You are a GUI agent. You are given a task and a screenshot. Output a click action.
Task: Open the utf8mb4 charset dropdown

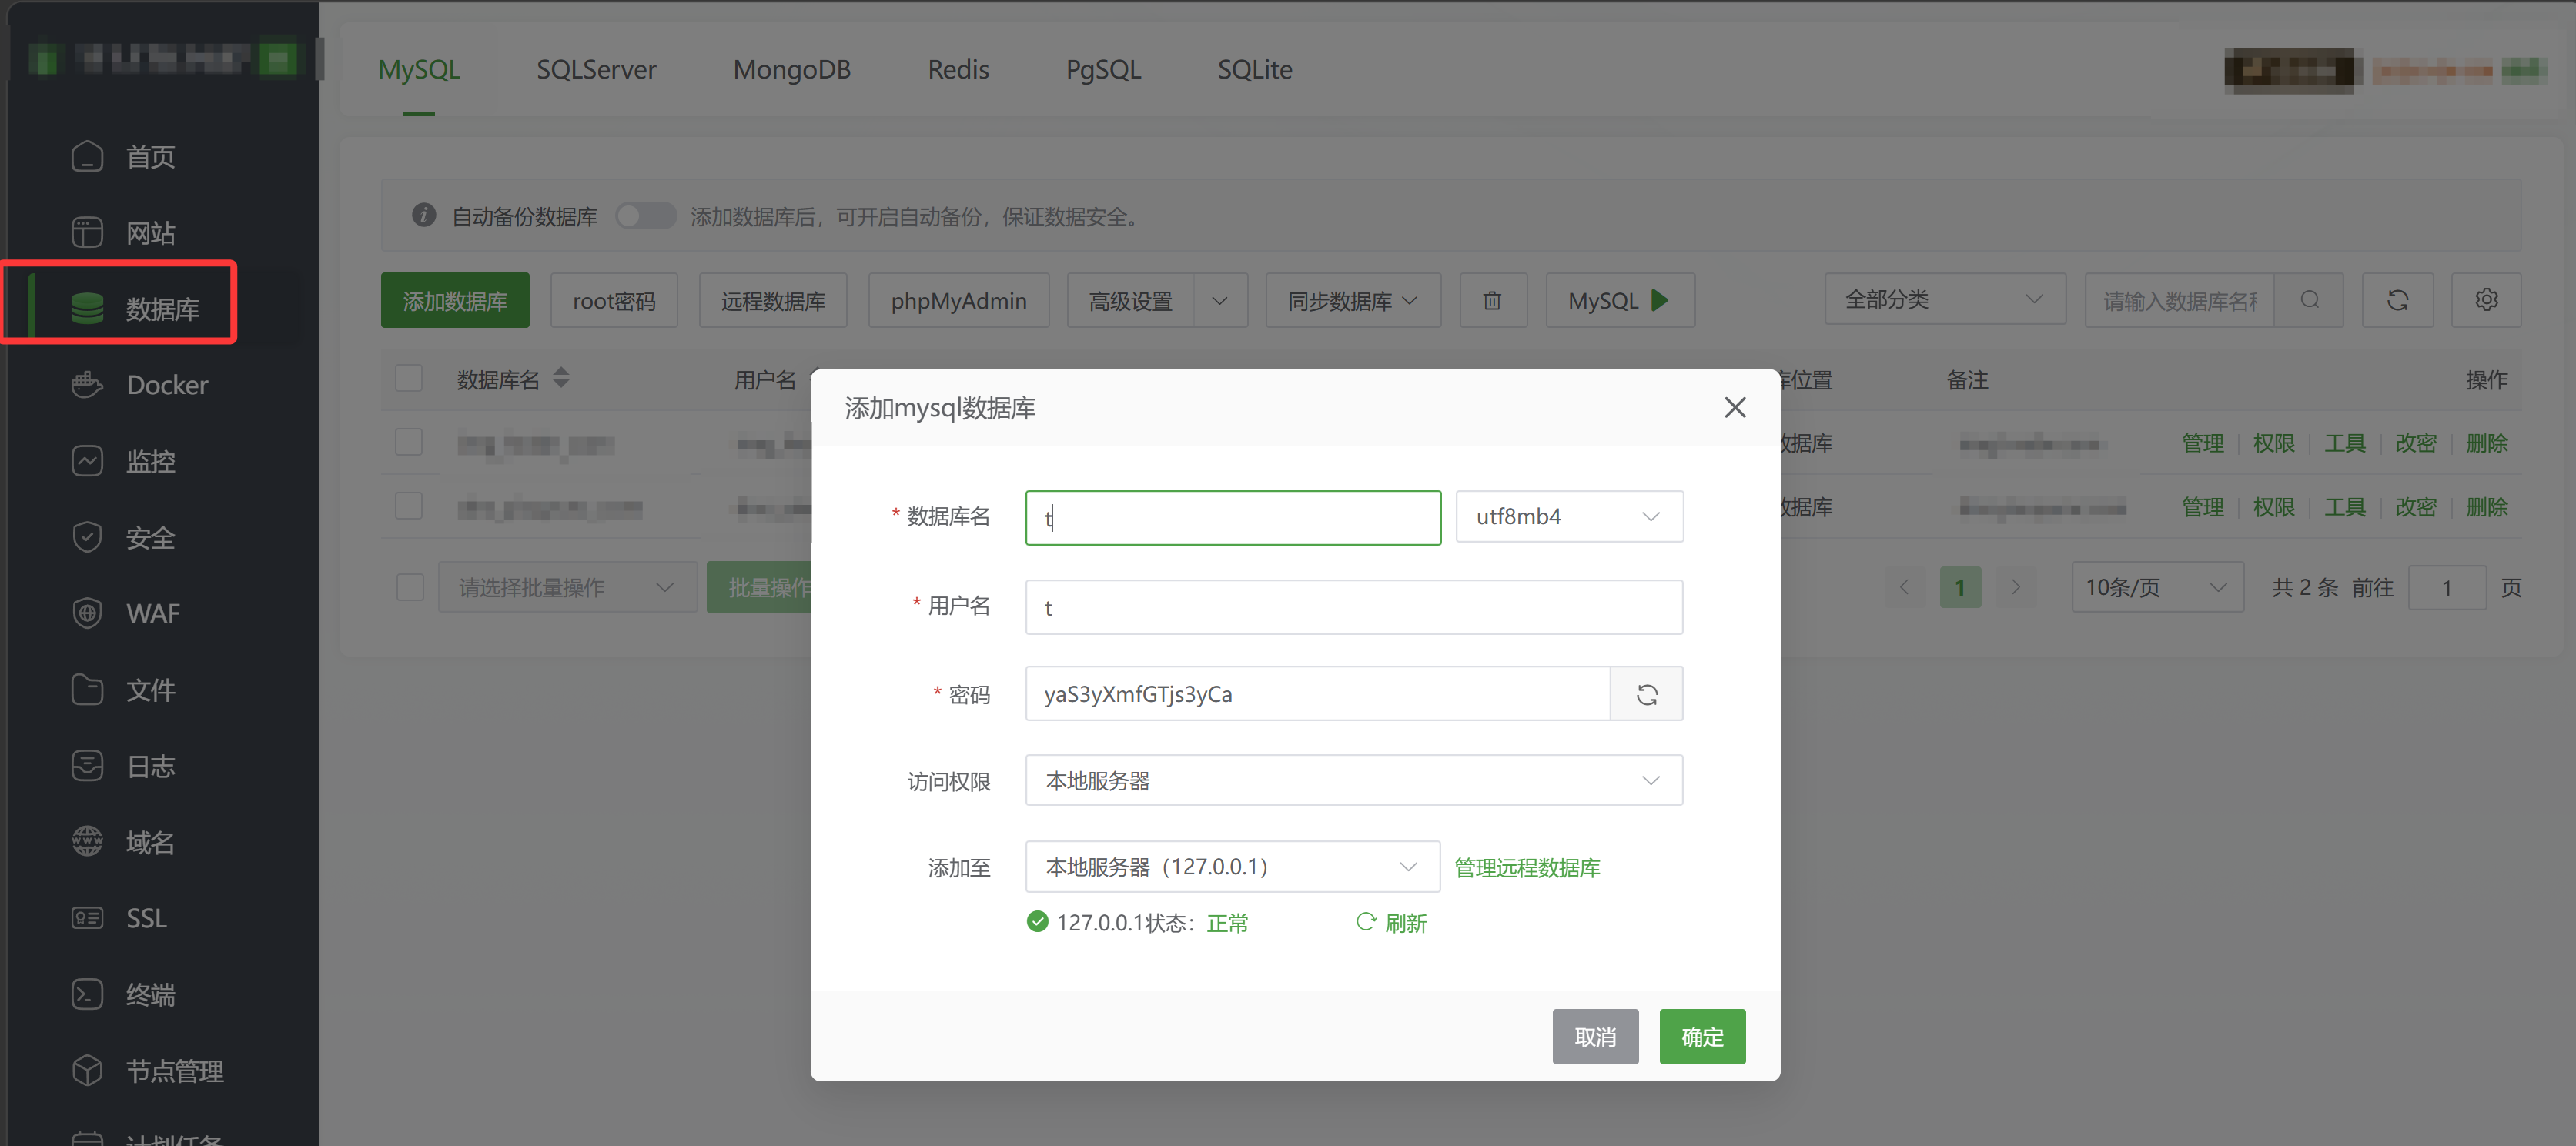[x=1569, y=516]
